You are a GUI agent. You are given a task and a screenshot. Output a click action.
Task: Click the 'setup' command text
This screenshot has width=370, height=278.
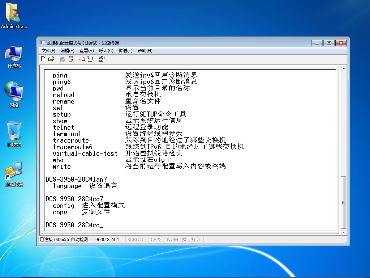pos(61,114)
